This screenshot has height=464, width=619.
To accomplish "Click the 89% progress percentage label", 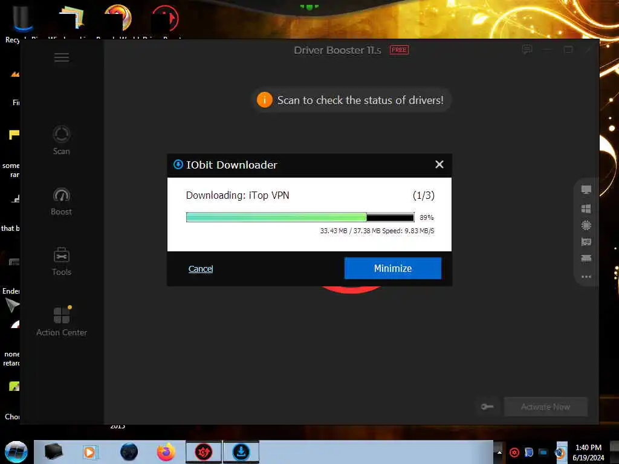I will click(426, 217).
